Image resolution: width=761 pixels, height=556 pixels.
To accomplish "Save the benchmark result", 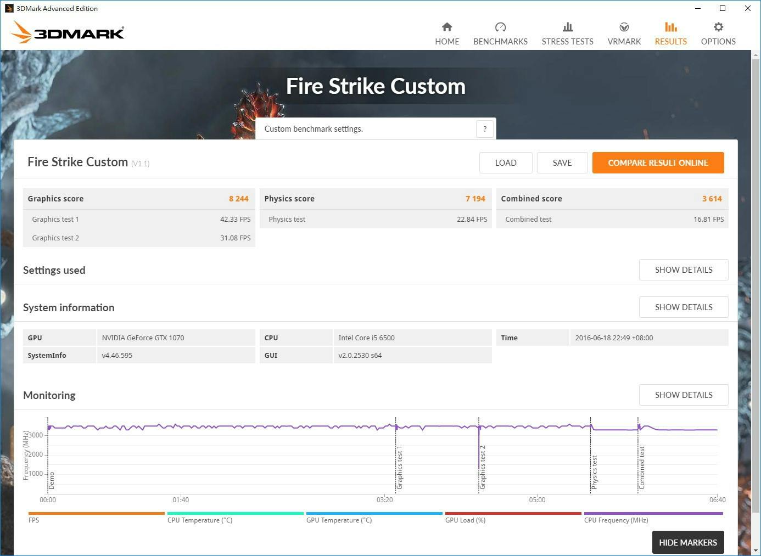I will click(x=562, y=163).
